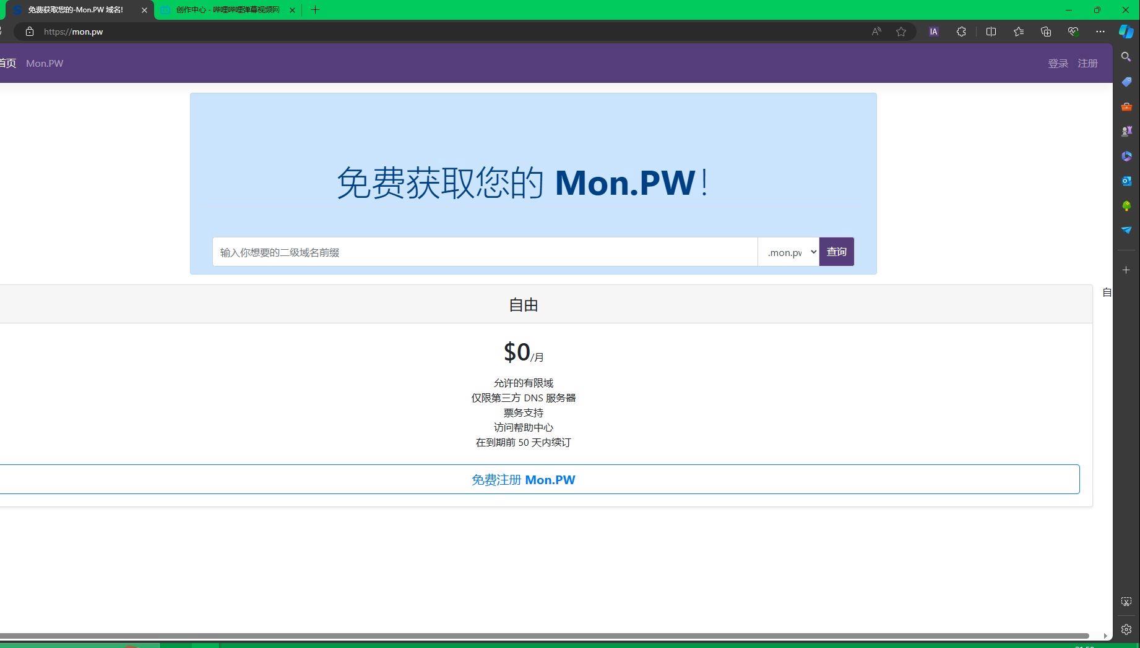This screenshot has height=648, width=1140.
Task: Switch to the 创作中心 bilibili tab
Action: tap(228, 10)
